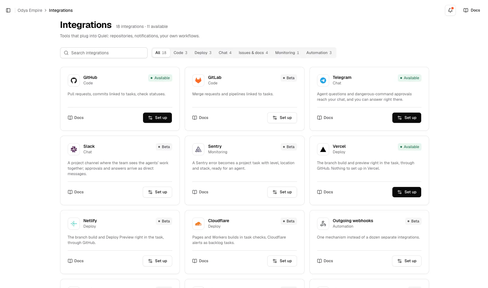
Task: Set up the Vercel integration
Action: [x=407, y=192]
